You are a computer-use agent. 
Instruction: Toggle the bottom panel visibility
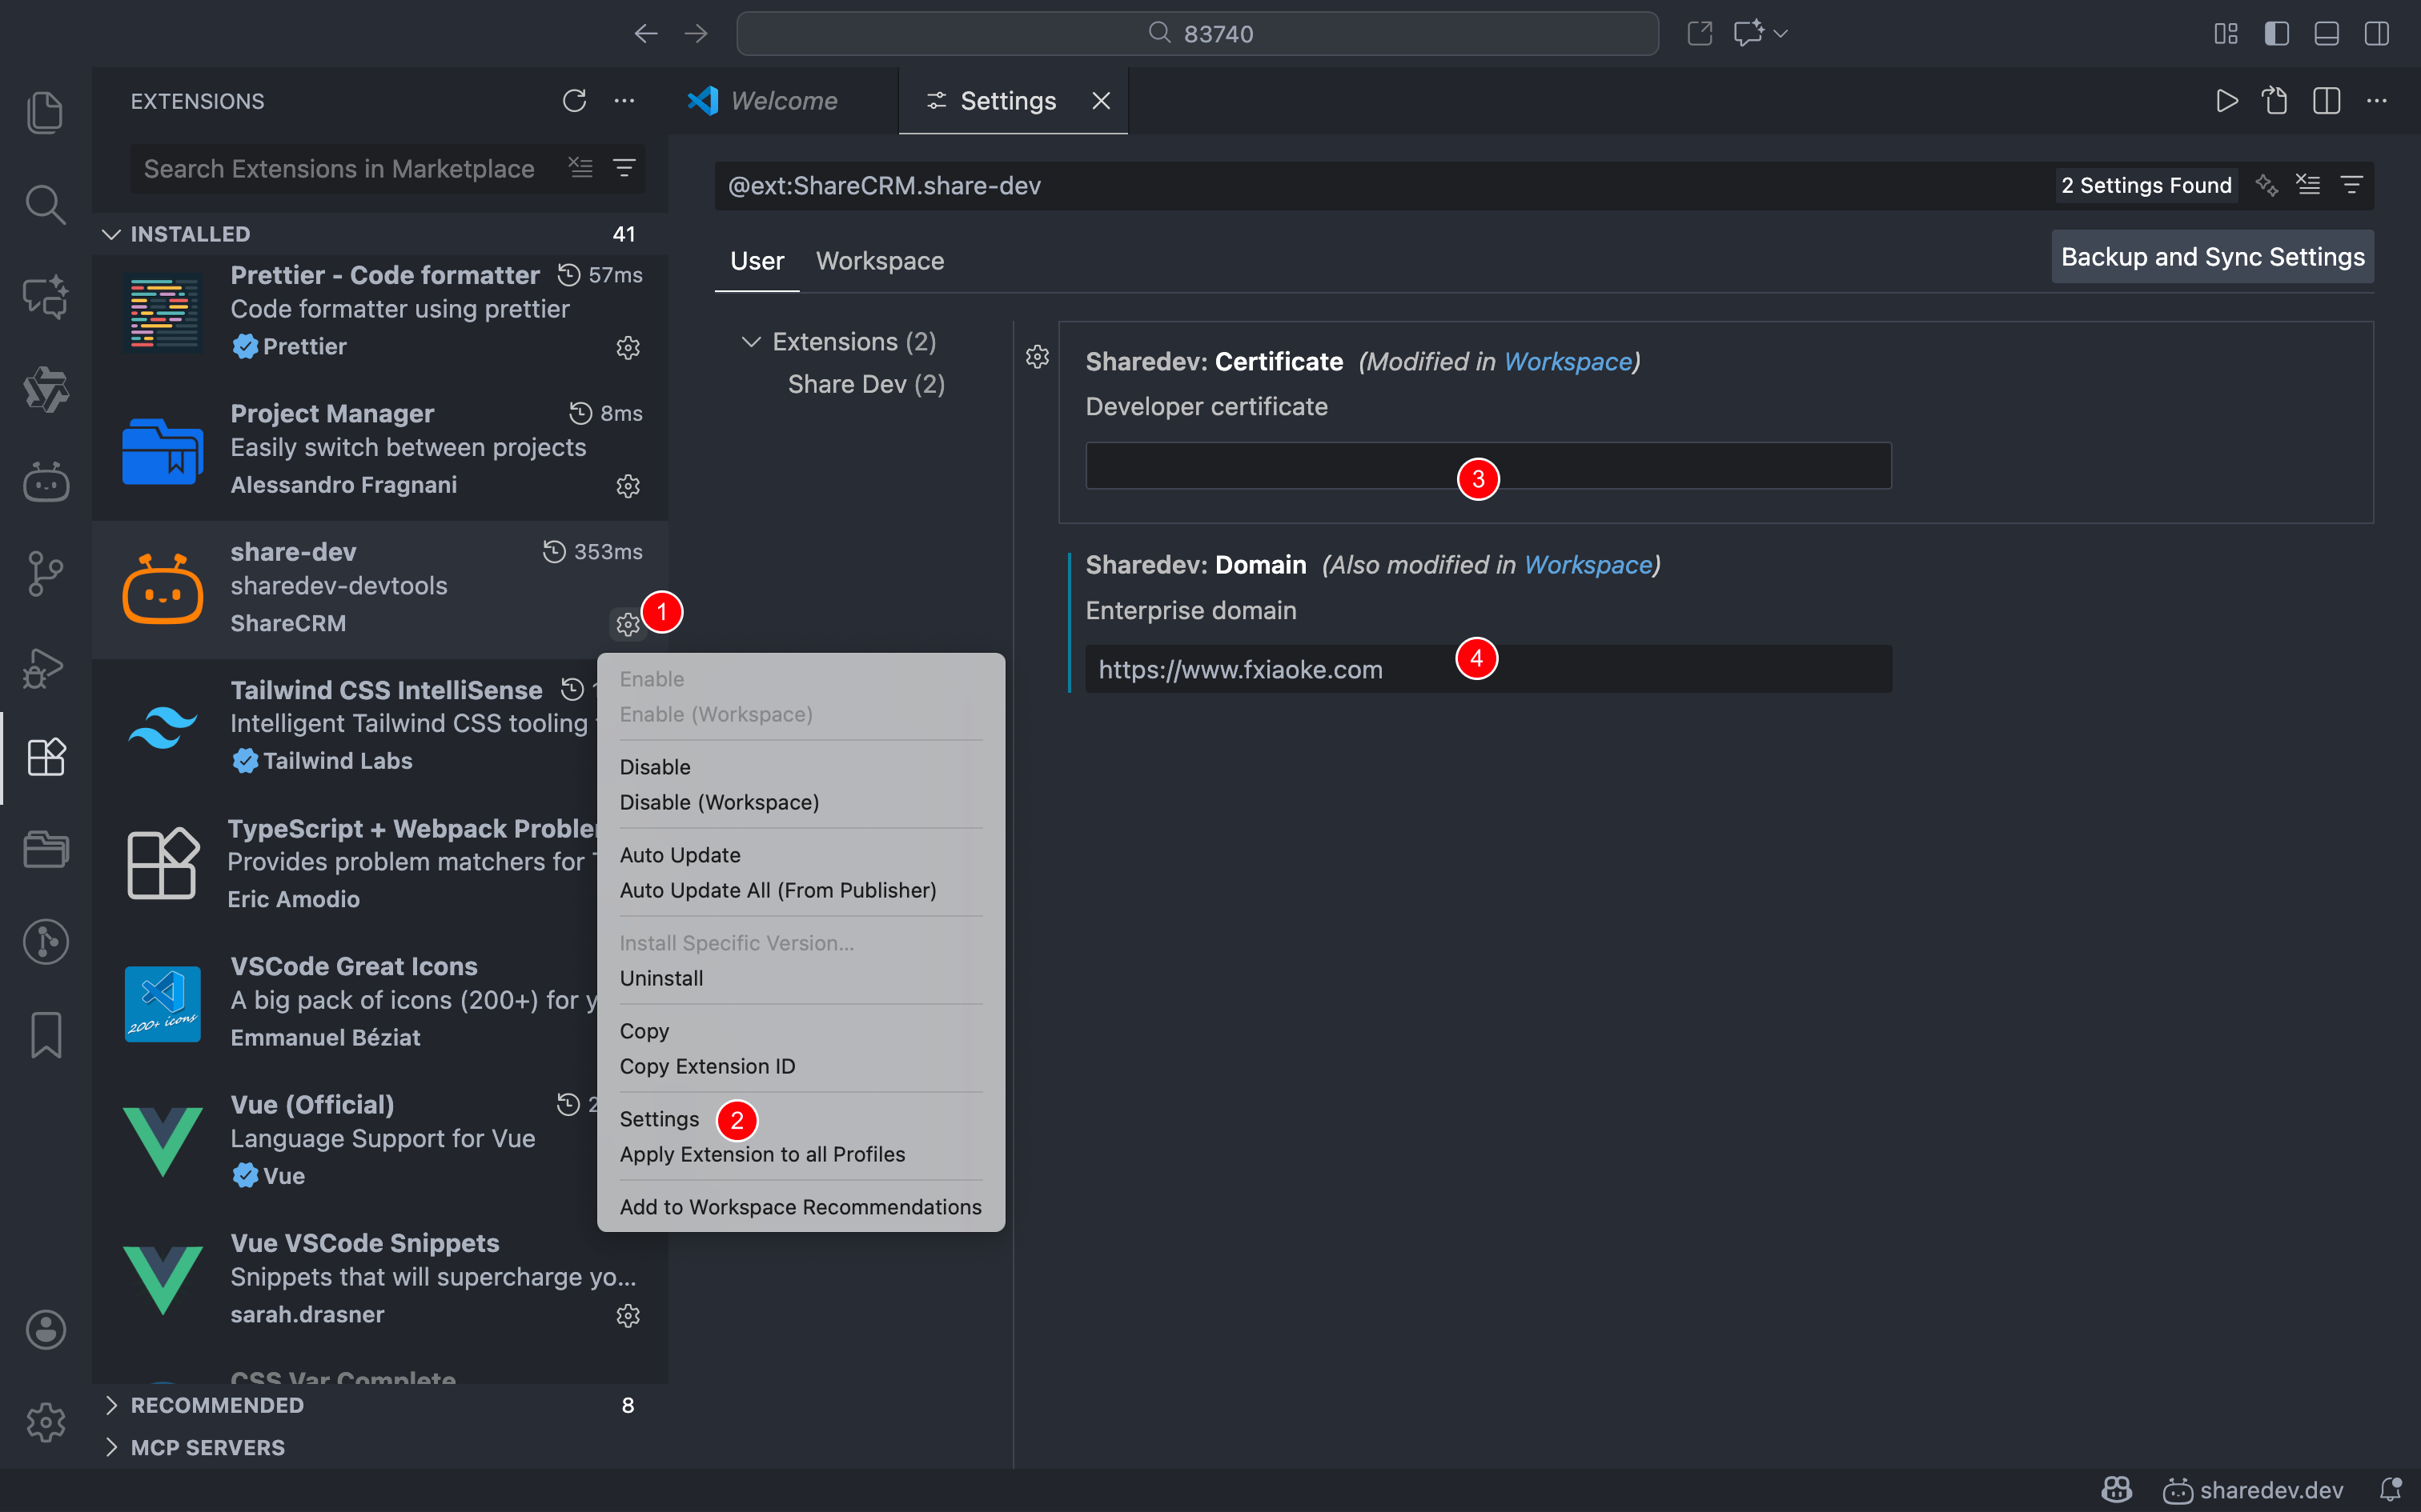point(2326,33)
